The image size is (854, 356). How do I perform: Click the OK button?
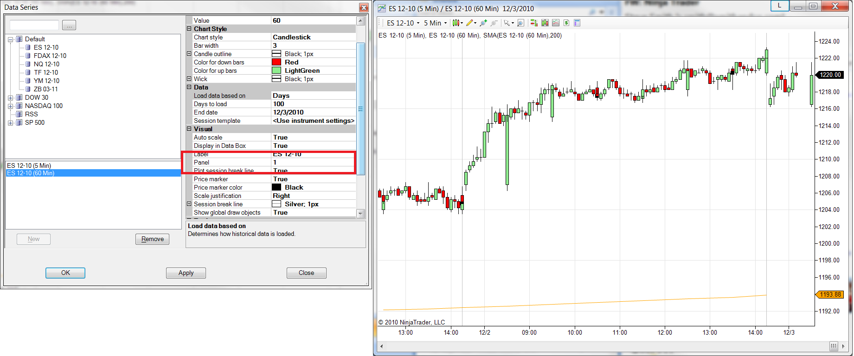65,273
